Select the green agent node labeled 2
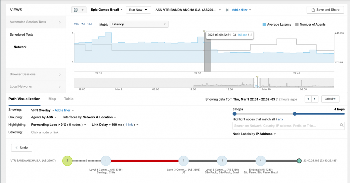The image size is (350, 183). (x=67, y=160)
